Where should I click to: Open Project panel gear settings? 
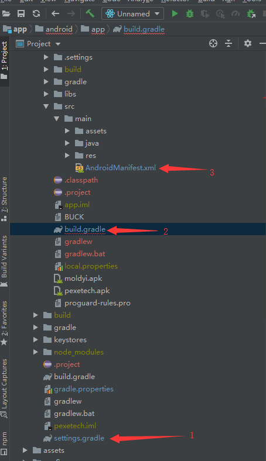click(x=248, y=43)
